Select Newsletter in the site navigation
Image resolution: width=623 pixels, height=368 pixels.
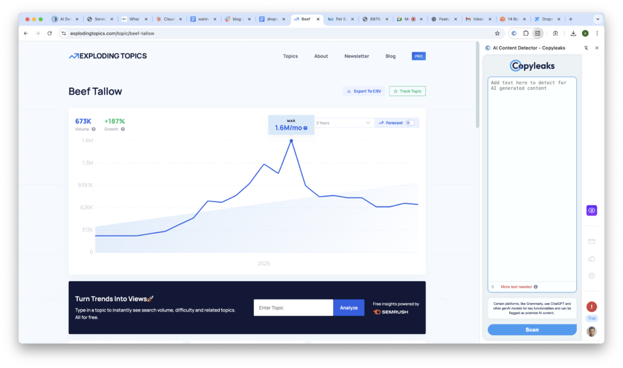pos(357,56)
